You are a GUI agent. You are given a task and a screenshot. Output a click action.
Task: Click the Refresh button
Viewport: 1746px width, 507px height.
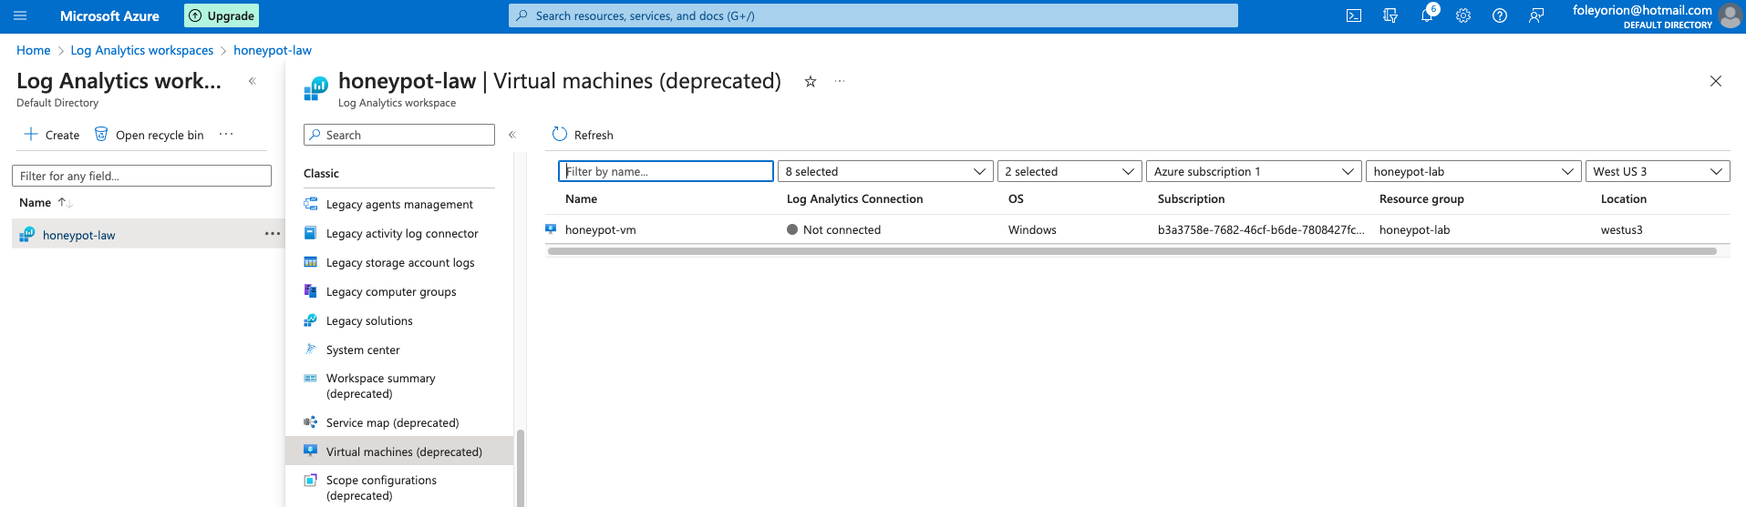(x=583, y=135)
